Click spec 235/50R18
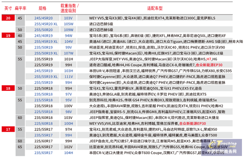 (x=44, y=94)
